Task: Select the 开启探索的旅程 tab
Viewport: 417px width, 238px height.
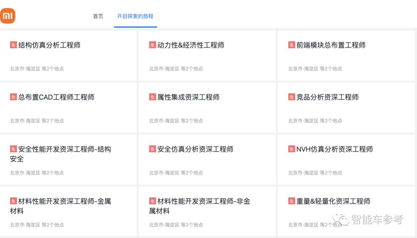Action: 135,16
